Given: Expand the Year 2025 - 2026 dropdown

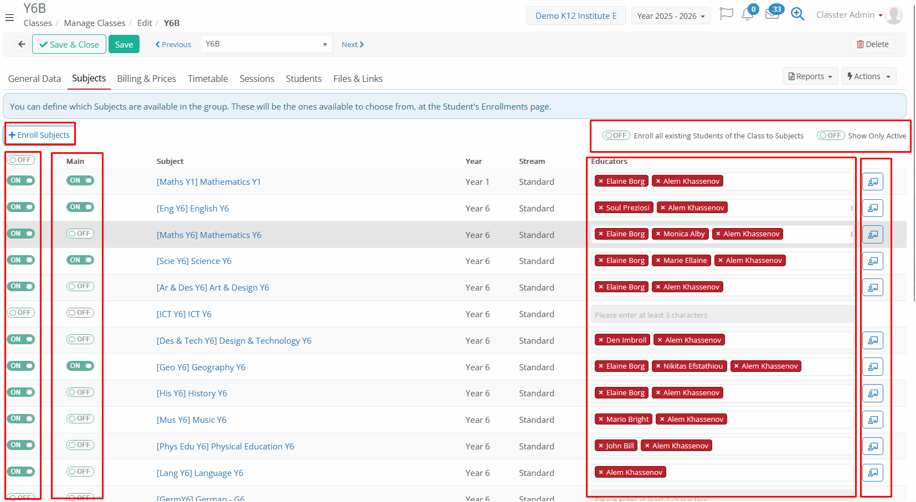Looking at the screenshot, I should pos(671,16).
